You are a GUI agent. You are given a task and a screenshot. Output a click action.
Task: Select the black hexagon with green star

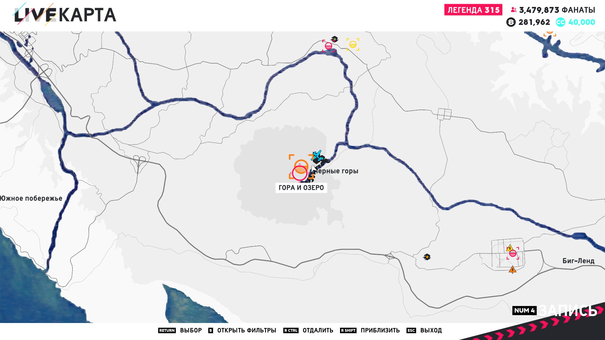tap(335, 39)
